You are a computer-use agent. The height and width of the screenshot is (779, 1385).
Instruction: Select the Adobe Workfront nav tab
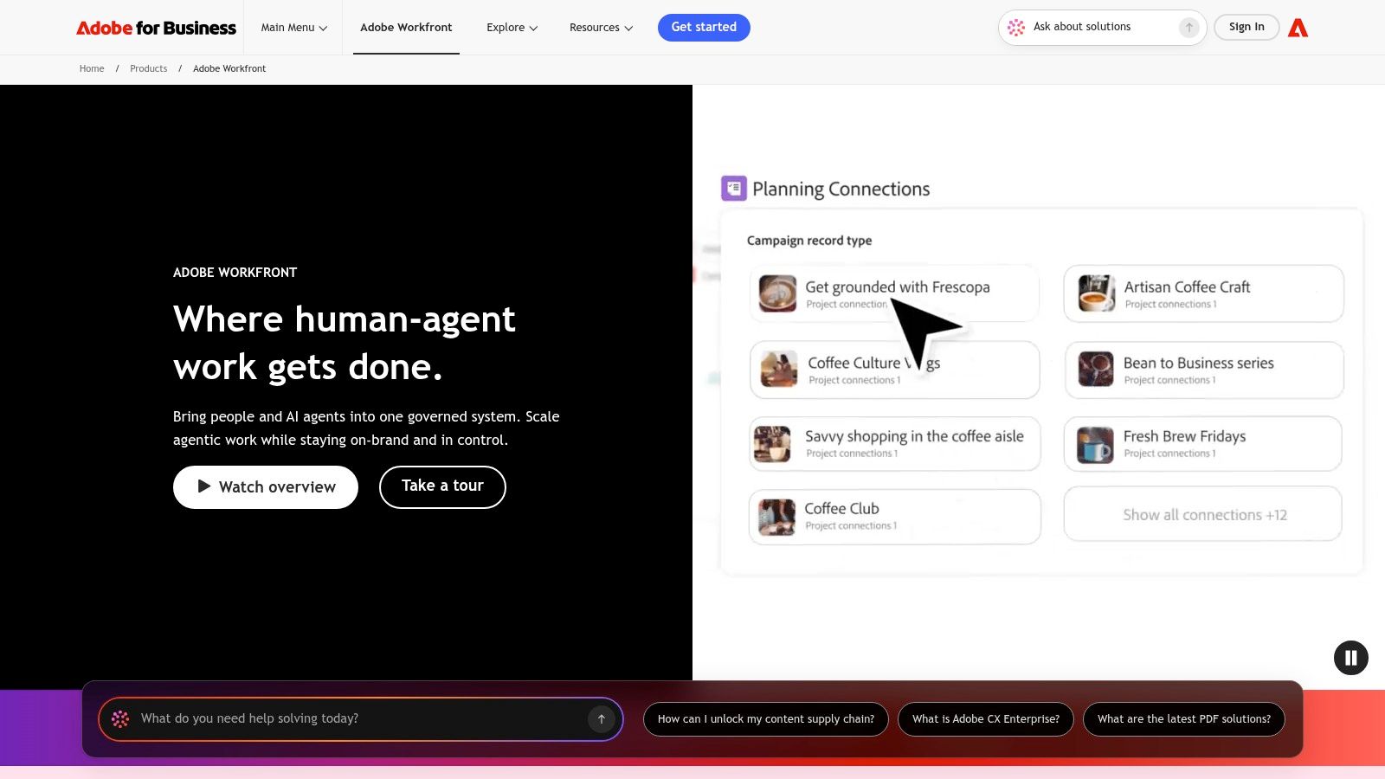point(406,28)
